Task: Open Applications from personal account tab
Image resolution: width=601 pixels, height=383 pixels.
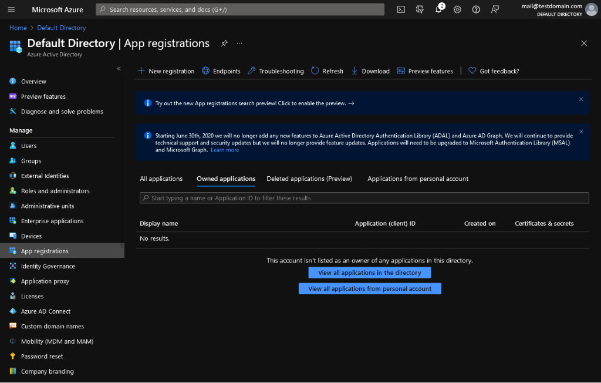Action: coord(418,179)
